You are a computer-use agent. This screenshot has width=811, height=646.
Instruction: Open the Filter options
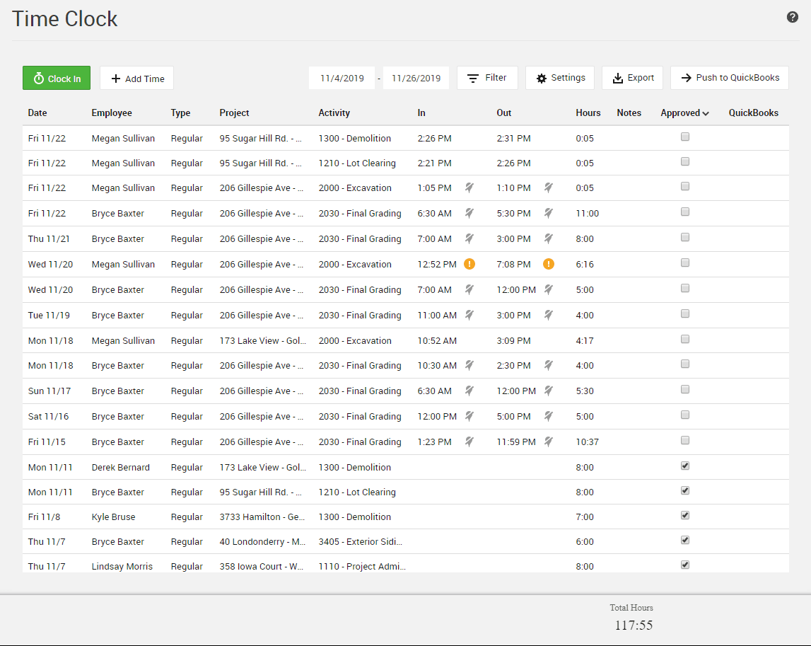(x=486, y=78)
